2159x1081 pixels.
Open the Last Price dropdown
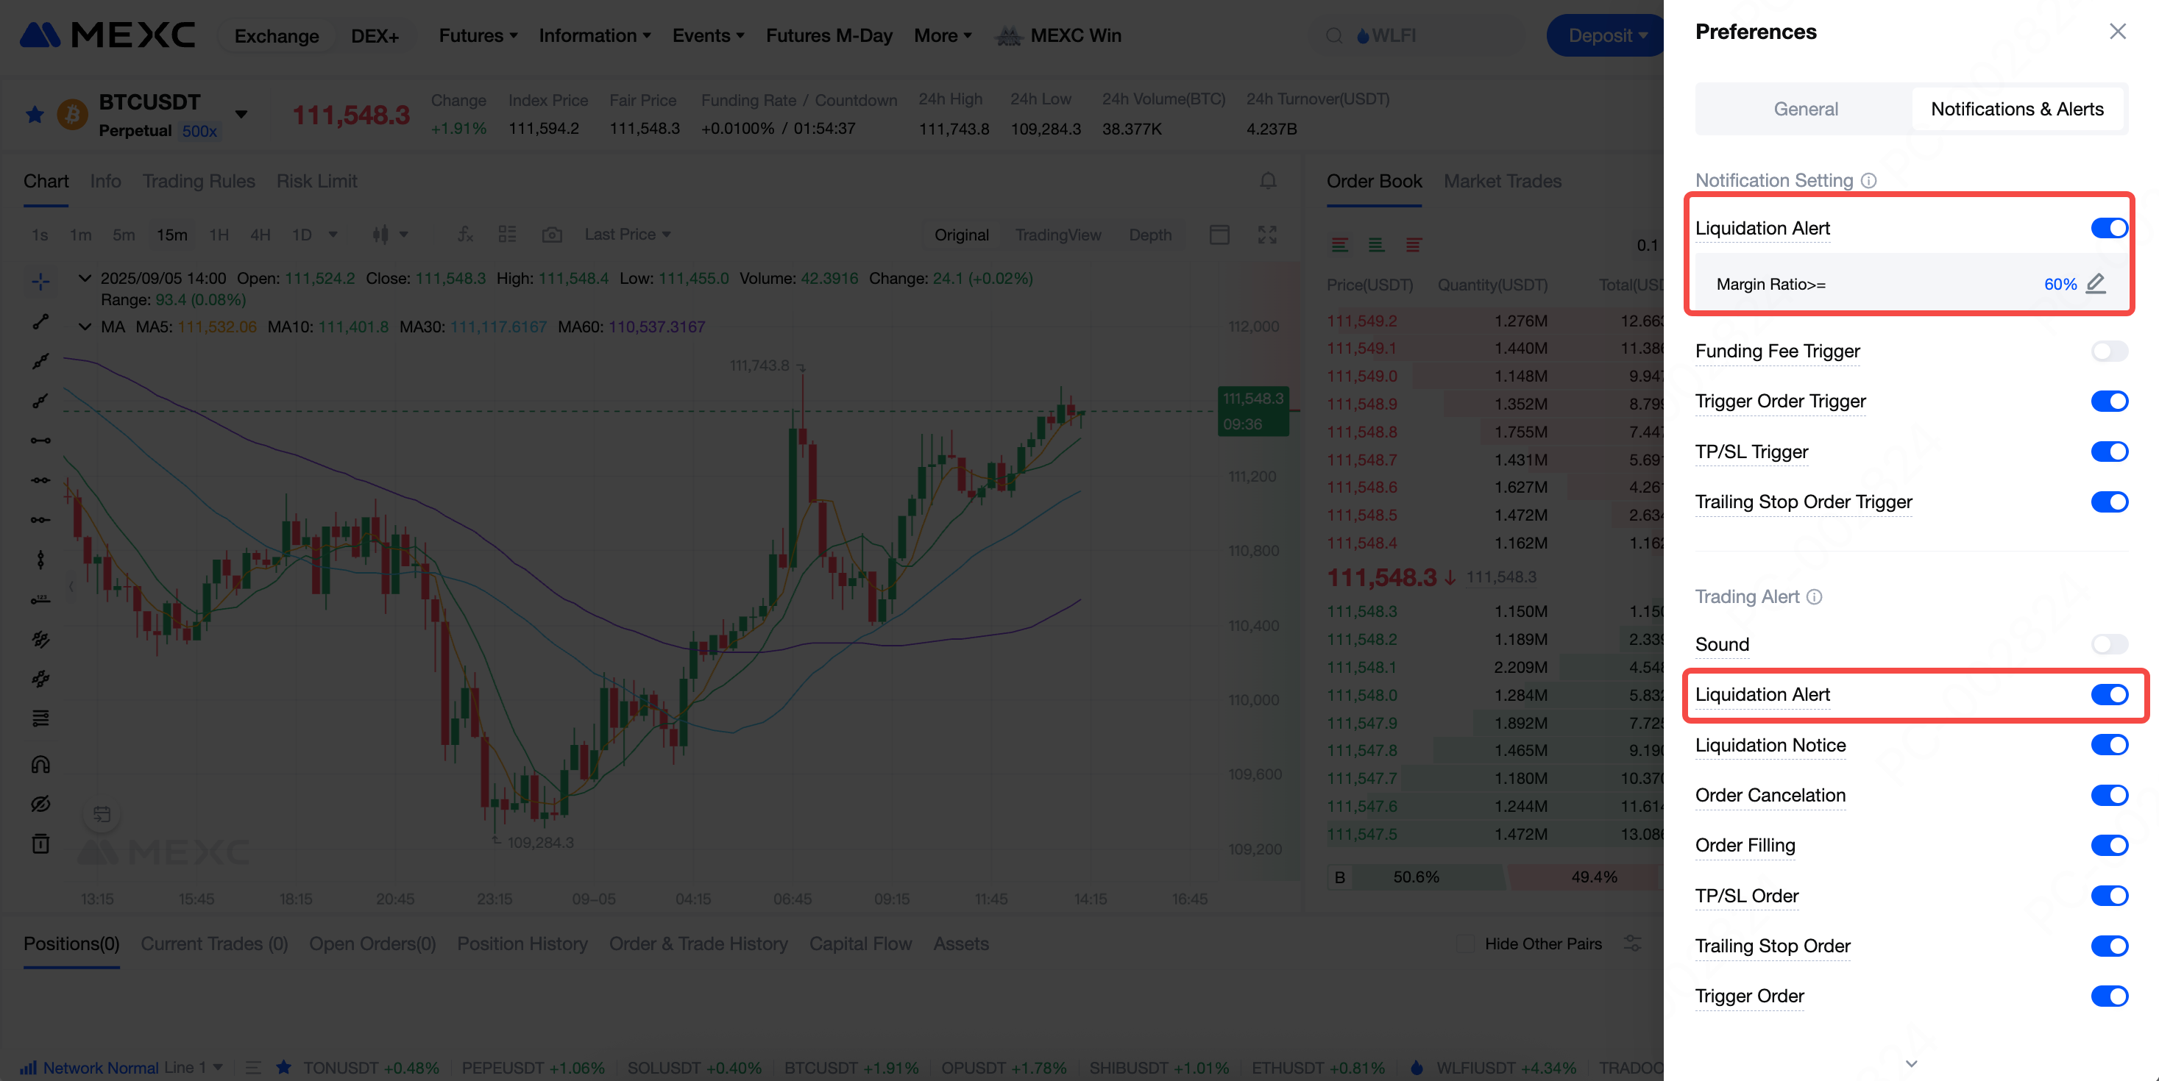[627, 235]
